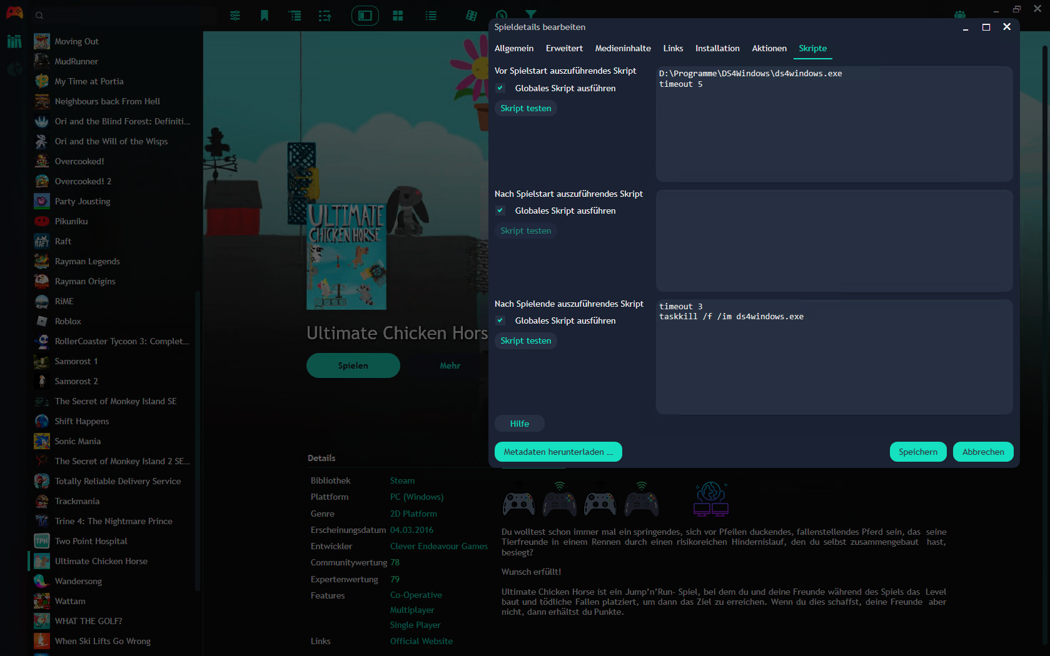Viewport: 1050px width, 656px height.
Task: Switch to the Allgemein tab
Action: pyautogui.click(x=514, y=48)
